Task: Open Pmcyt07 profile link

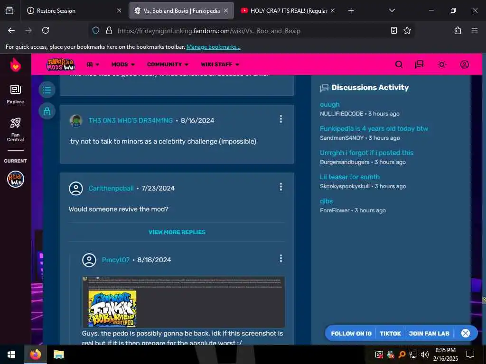Action: (116, 260)
